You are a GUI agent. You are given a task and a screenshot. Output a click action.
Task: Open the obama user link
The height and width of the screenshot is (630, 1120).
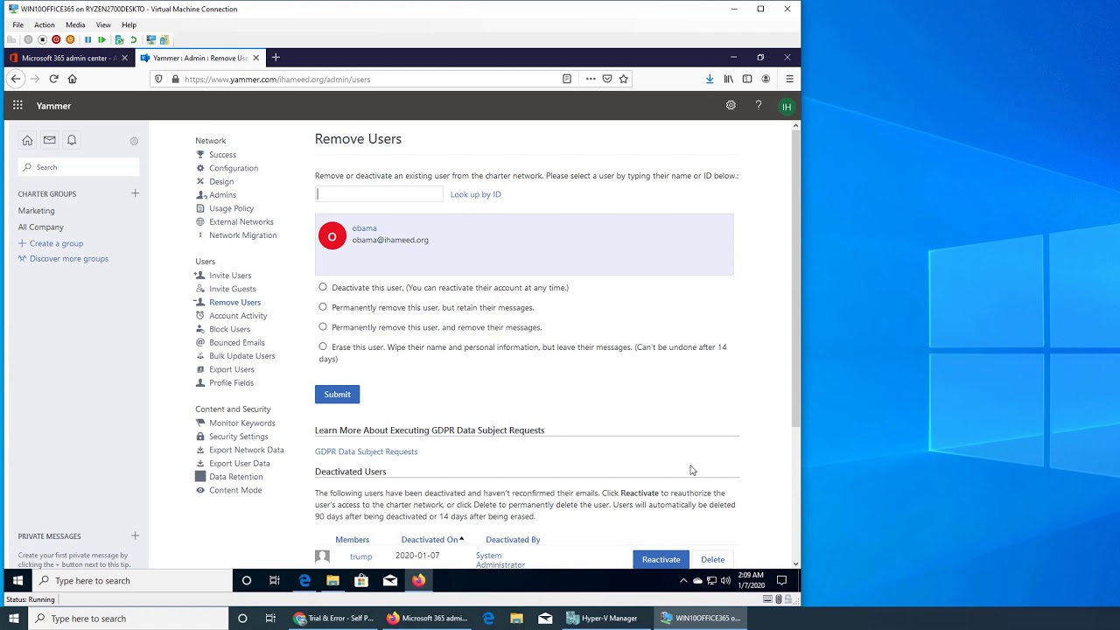364,228
